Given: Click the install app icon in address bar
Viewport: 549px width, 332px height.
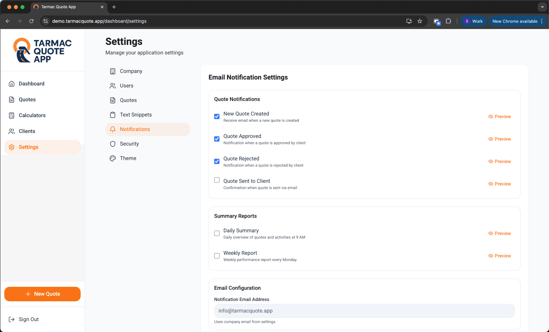Looking at the screenshot, I should pyautogui.click(x=409, y=21).
